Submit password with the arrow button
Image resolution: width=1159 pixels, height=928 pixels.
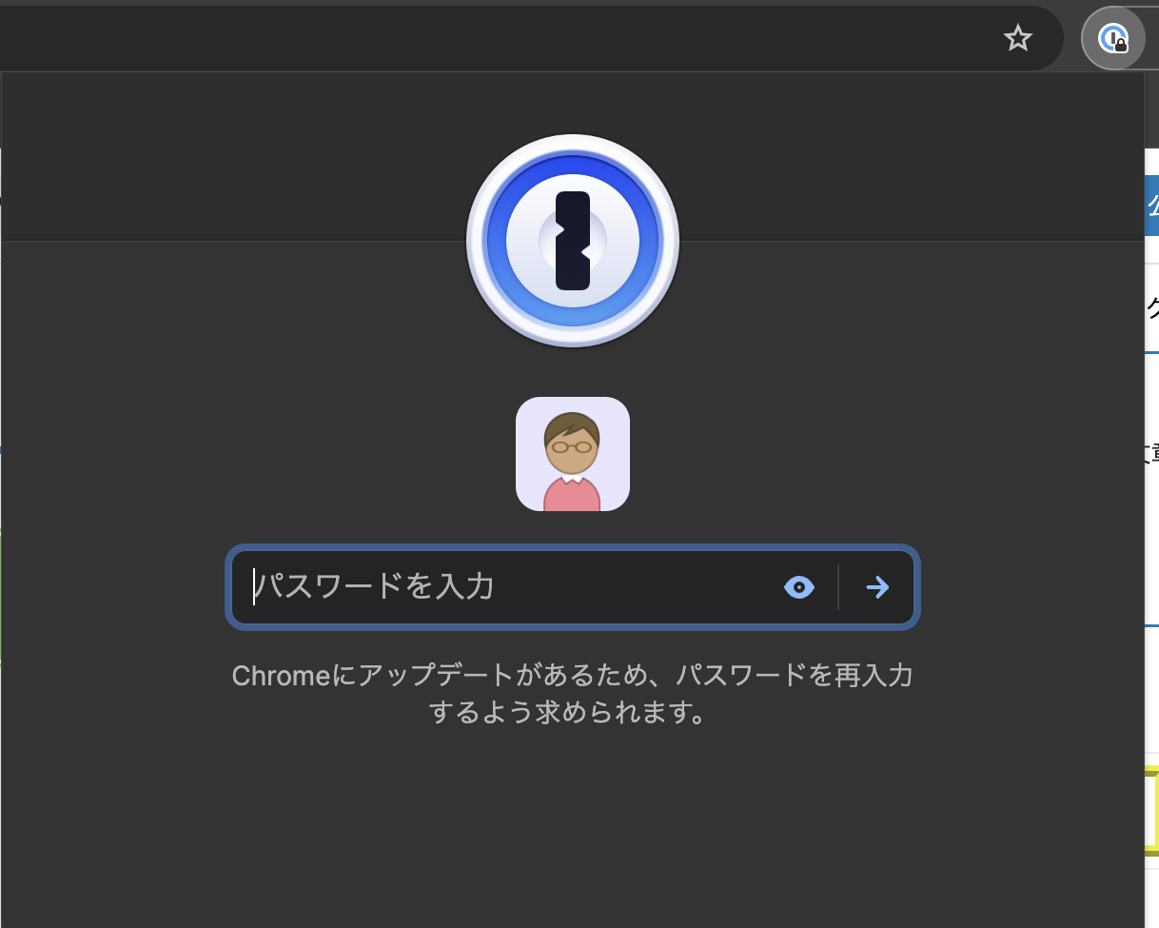click(877, 587)
